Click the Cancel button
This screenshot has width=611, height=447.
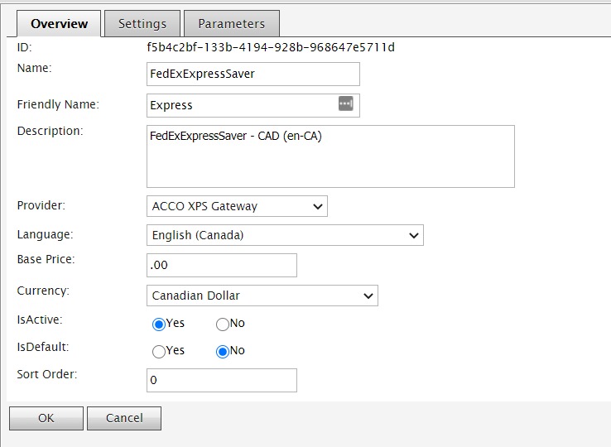click(x=124, y=418)
